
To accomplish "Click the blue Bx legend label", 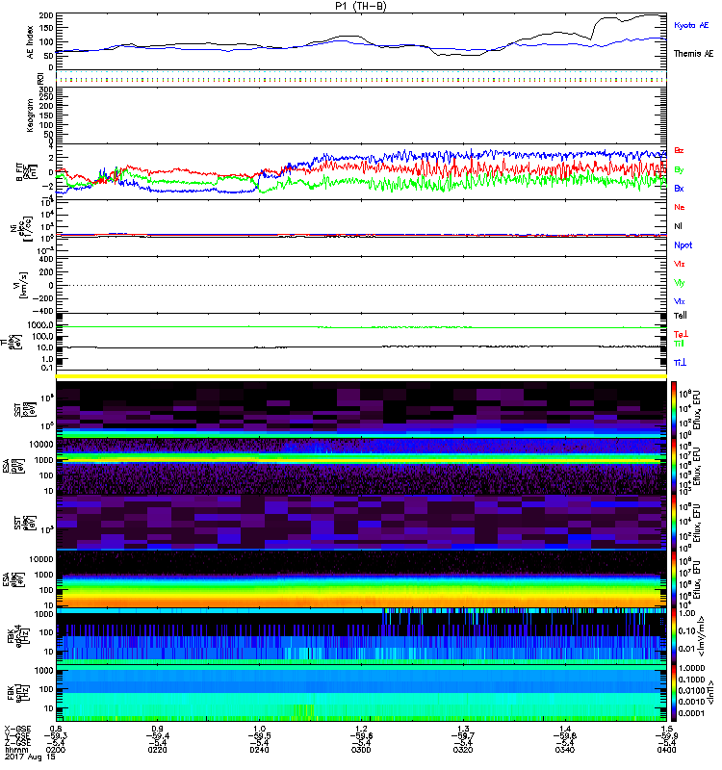I will pyautogui.click(x=679, y=189).
